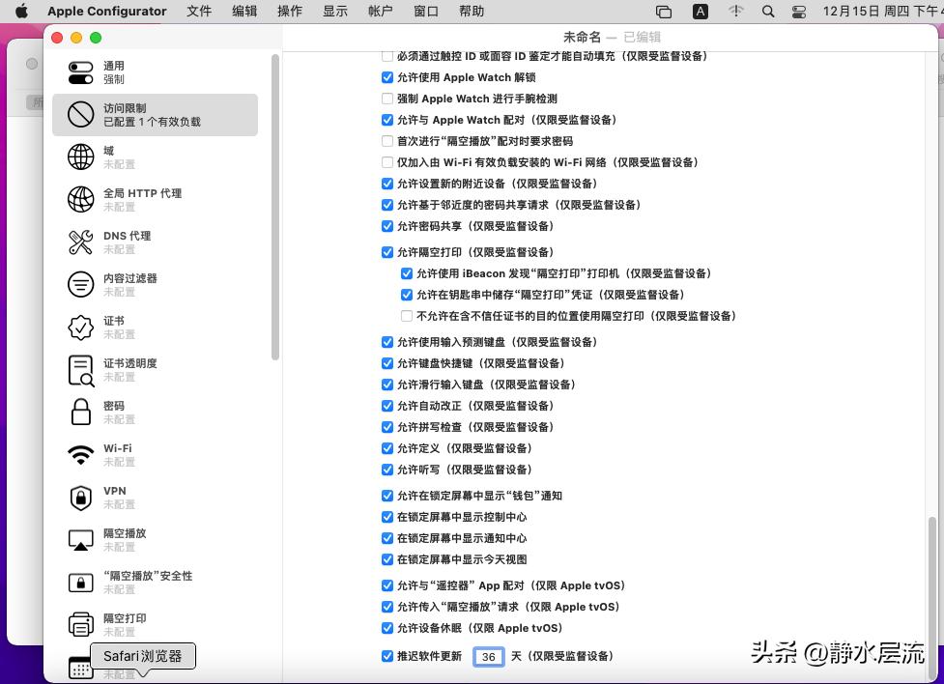944x684 pixels.
Task: Open the 域 settings panel
Action: pyautogui.click(x=82, y=157)
